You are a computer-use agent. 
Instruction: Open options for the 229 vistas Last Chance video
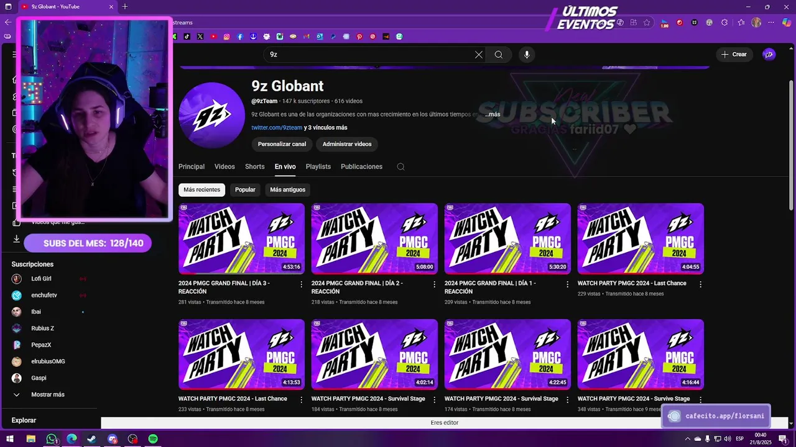click(x=700, y=284)
